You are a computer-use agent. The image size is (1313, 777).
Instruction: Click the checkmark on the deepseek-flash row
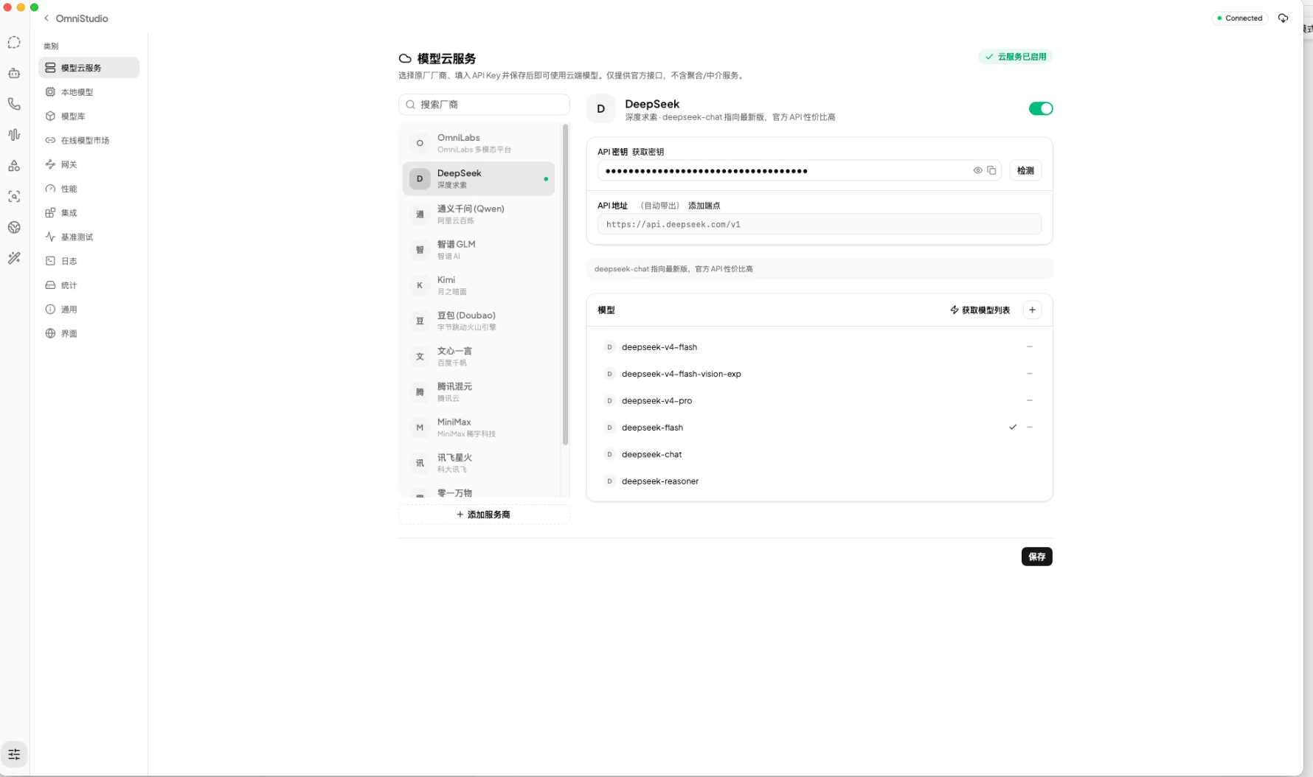tap(1013, 428)
